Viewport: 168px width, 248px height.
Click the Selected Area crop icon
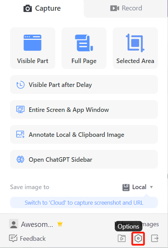[x=135, y=43]
